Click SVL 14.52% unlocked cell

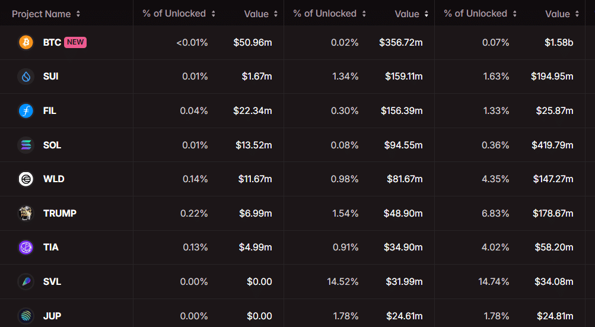(x=343, y=281)
